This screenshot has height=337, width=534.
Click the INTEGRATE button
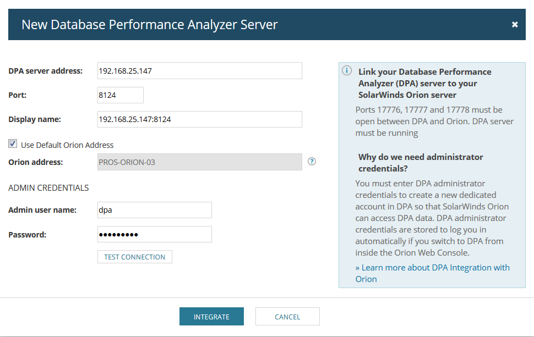pyautogui.click(x=211, y=317)
